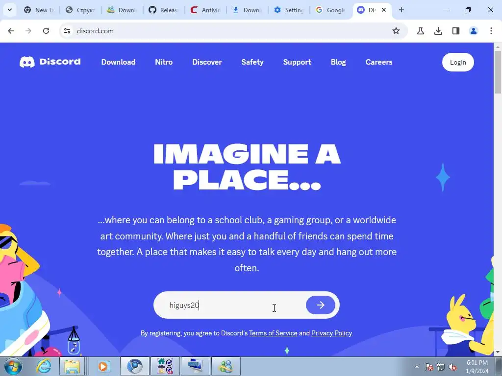Click the discord.com address bar
Viewport: 502px width, 376px height.
[233, 31]
